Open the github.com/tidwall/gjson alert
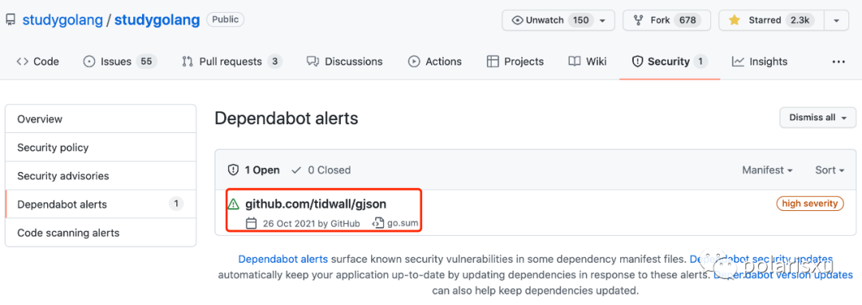Screen dimensions: 862x305 pos(315,204)
